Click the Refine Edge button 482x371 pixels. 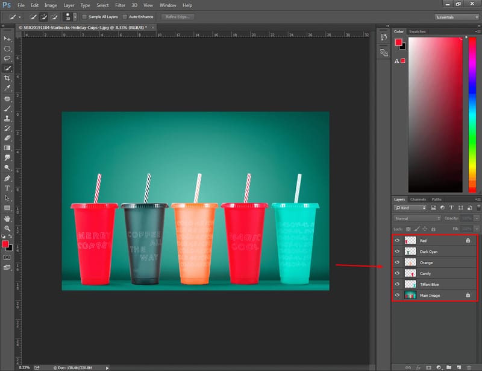(x=177, y=17)
